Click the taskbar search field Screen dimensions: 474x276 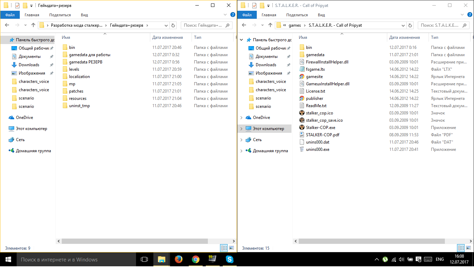[76, 259]
